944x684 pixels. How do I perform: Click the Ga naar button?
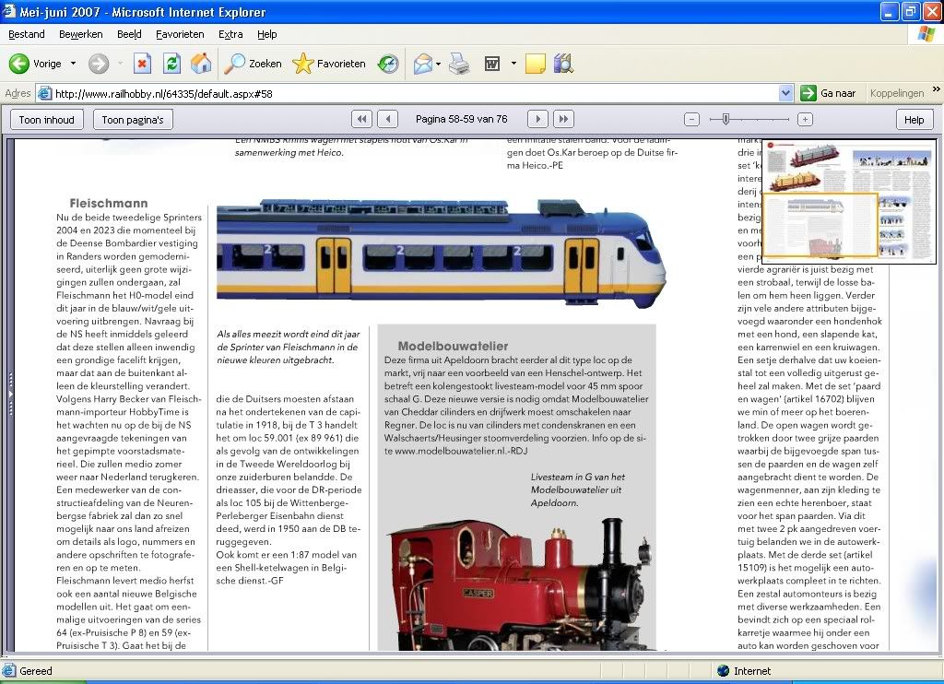829,93
